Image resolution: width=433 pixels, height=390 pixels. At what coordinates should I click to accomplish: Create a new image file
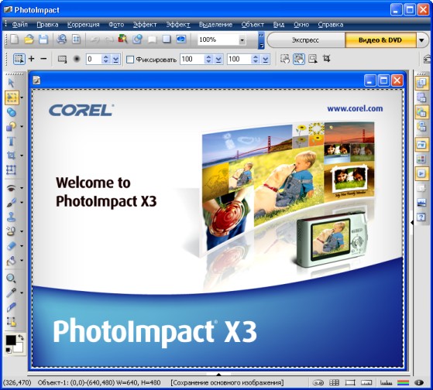click(15, 39)
